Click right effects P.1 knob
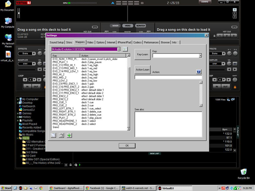The width and height of the screenshot is (255, 191). pyautogui.click(x=229, y=53)
